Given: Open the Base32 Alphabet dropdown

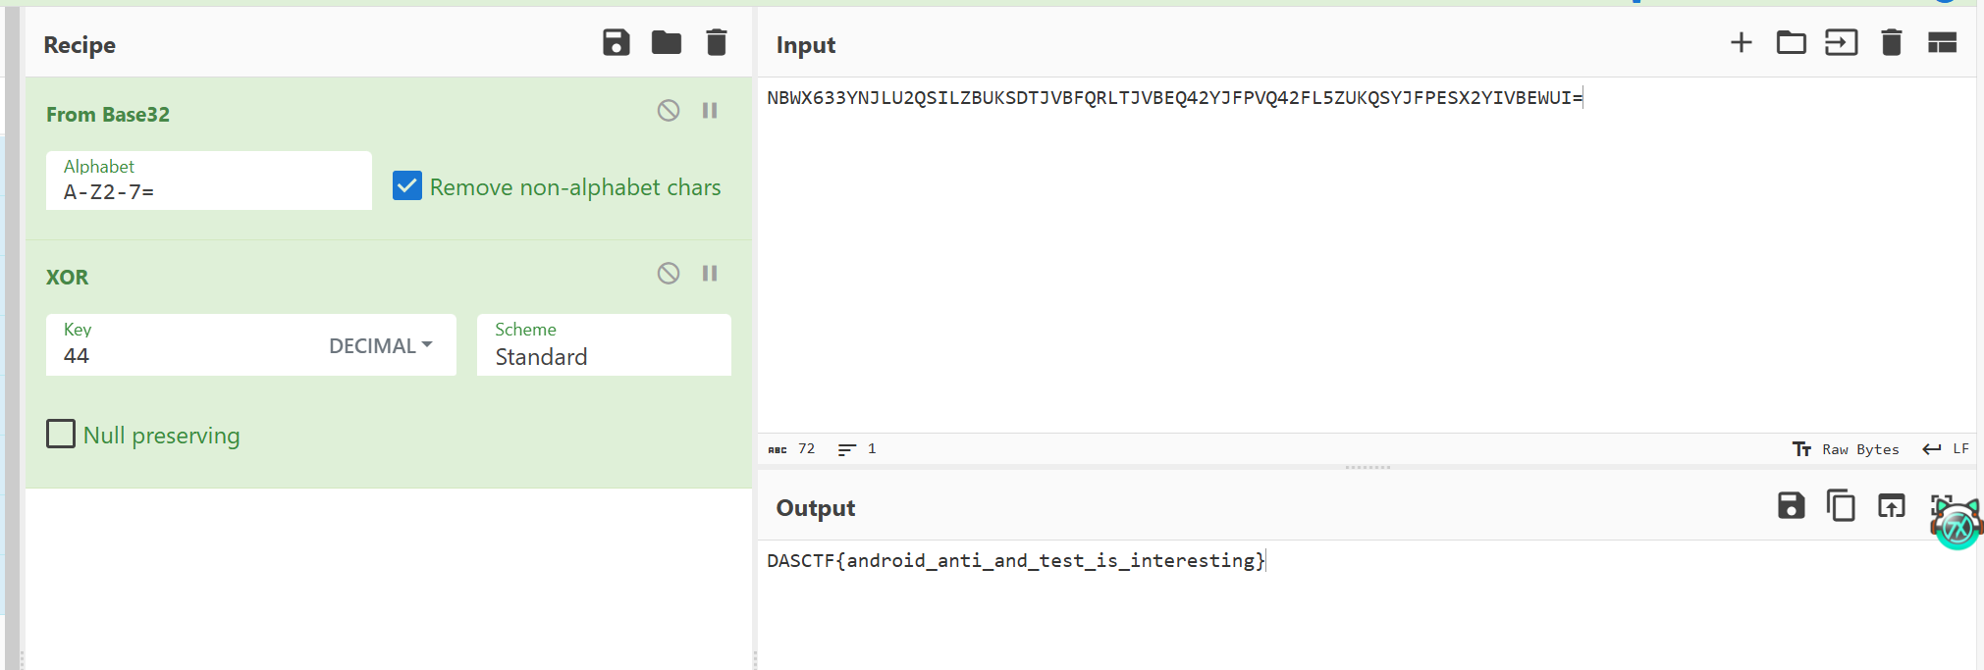Looking at the screenshot, I should (x=208, y=181).
